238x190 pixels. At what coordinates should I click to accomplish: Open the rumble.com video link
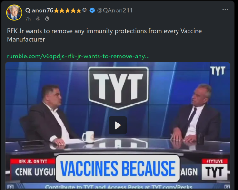click(x=78, y=56)
